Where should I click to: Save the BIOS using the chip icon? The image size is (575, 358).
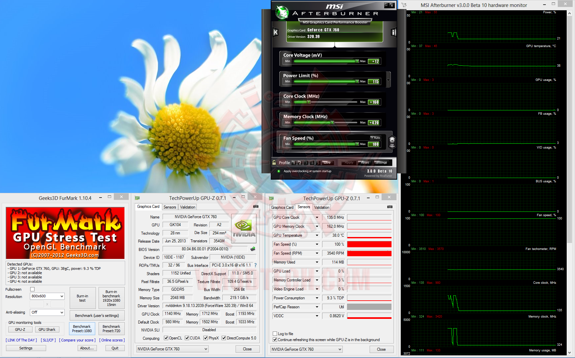click(253, 249)
